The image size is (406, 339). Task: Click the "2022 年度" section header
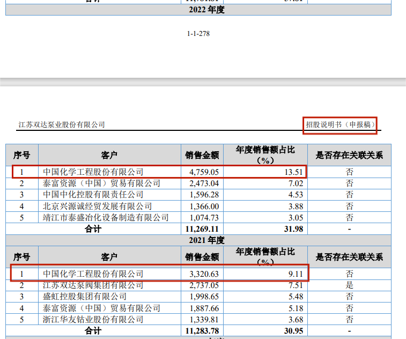(x=206, y=10)
